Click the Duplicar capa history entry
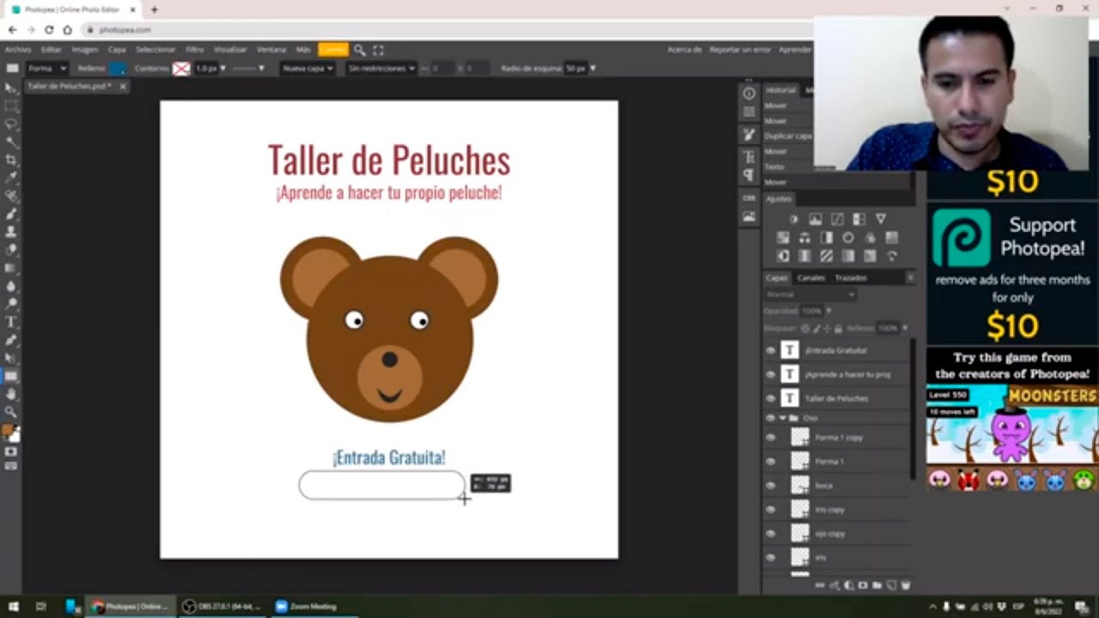Screen dimensions: 1099x618 (x=787, y=136)
